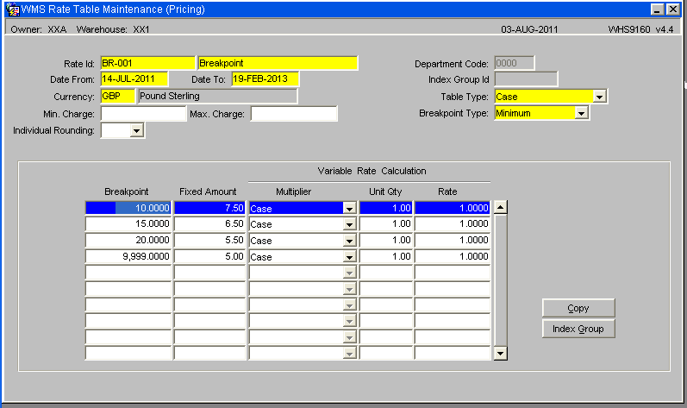Click the Pound Sterling currency name field
Viewport: 687px width, 408px height.
point(218,96)
